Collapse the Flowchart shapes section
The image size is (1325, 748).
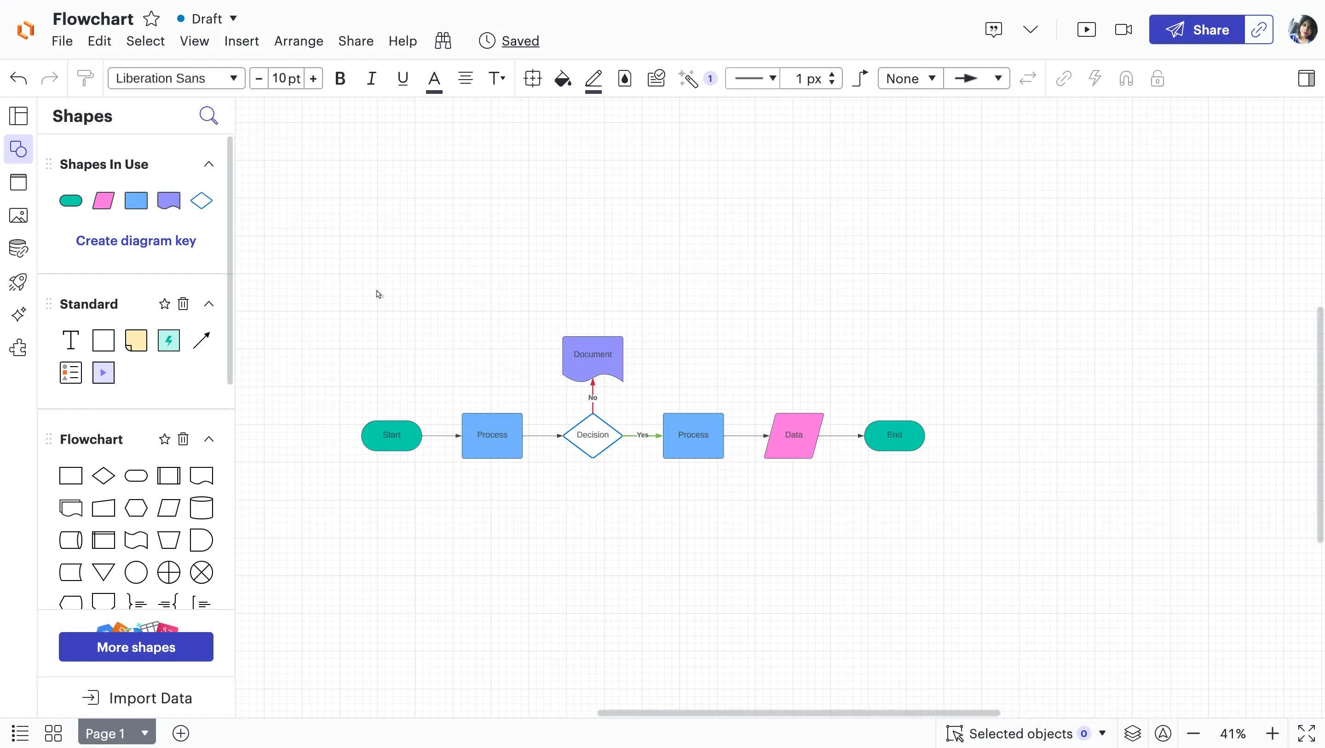pos(208,438)
